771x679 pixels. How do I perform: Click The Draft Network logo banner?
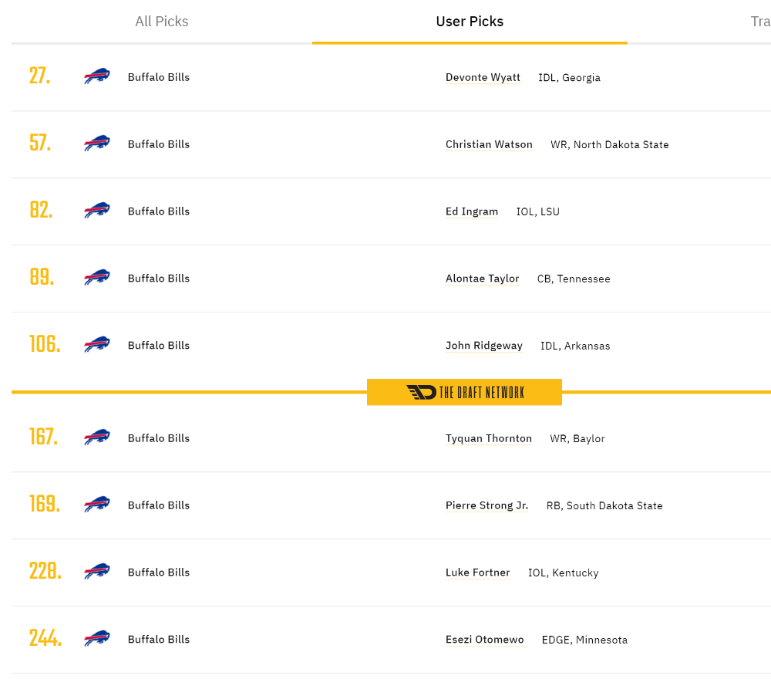pyautogui.click(x=464, y=392)
